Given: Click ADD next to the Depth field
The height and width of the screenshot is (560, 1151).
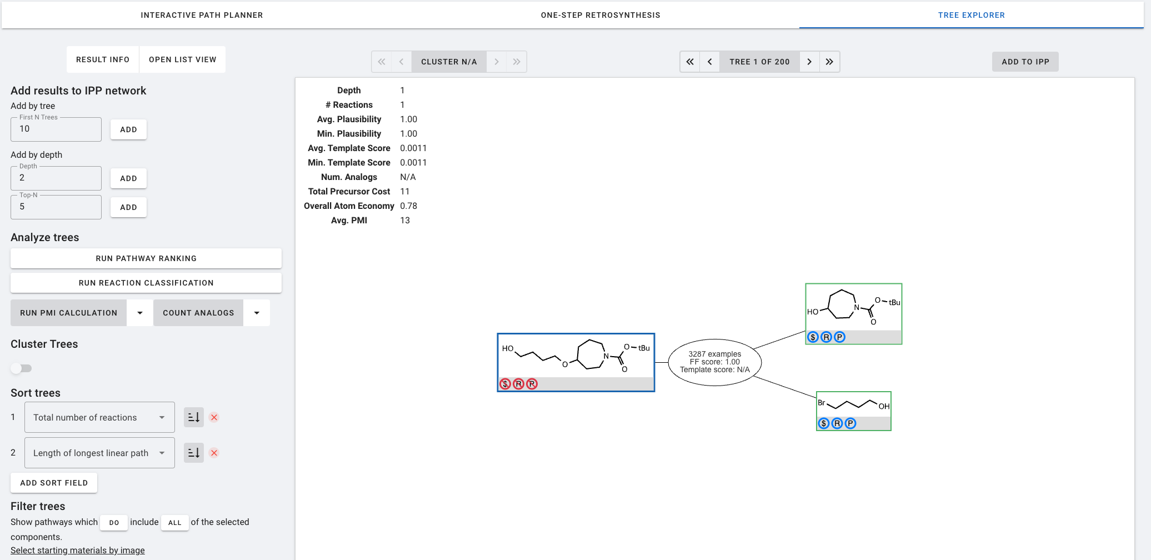Looking at the screenshot, I should pyautogui.click(x=128, y=178).
